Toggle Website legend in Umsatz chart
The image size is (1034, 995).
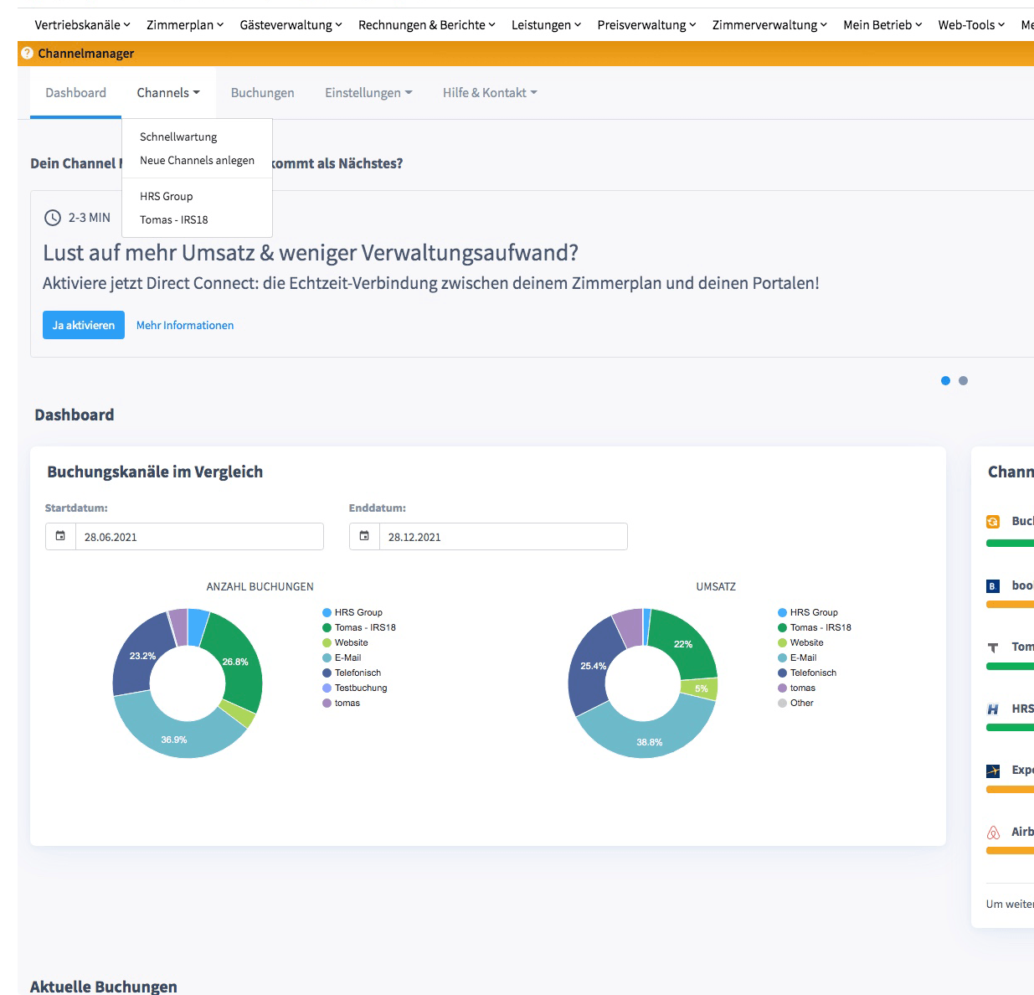pos(806,642)
